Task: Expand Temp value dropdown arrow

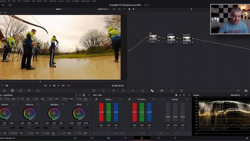Action: [17, 99]
